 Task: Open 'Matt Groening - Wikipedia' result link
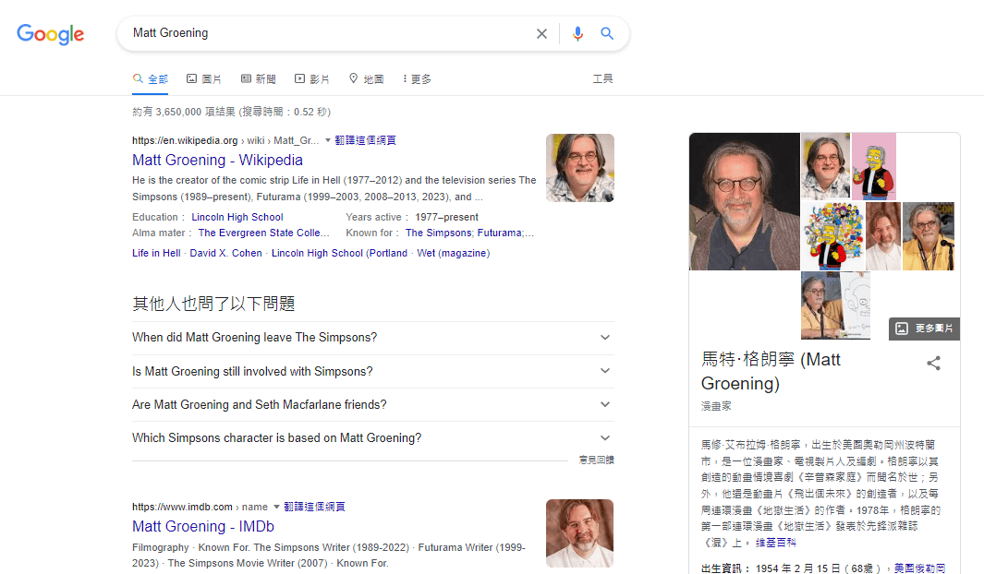(x=217, y=160)
